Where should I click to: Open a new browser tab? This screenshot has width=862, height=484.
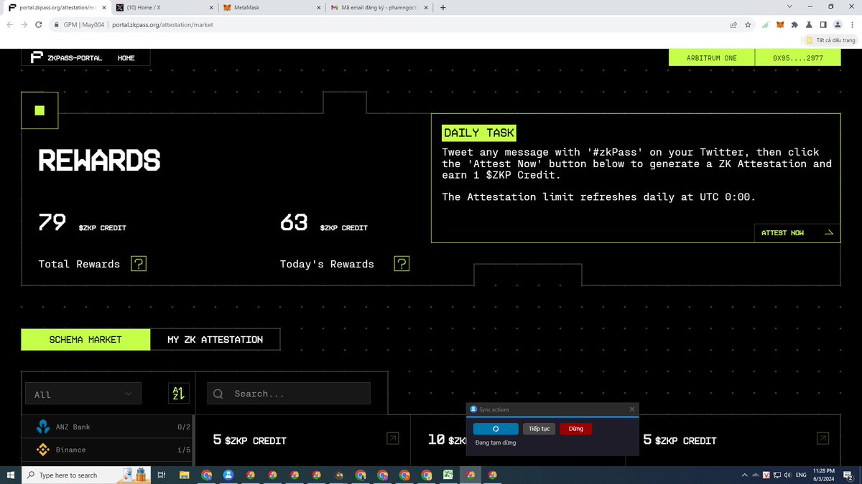point(442,8)
